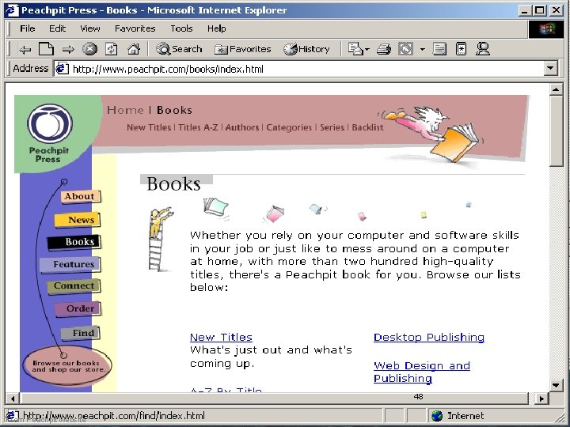Click the Forward arrow toolbar icon

point(68,49)
